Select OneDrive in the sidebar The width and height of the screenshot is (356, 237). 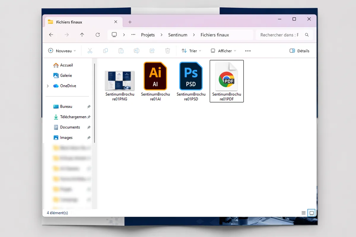[x=65, y=86]
